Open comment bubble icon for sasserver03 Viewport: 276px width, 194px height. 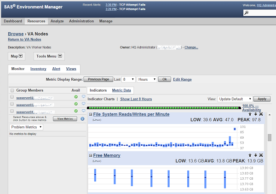tap(84, 104)
